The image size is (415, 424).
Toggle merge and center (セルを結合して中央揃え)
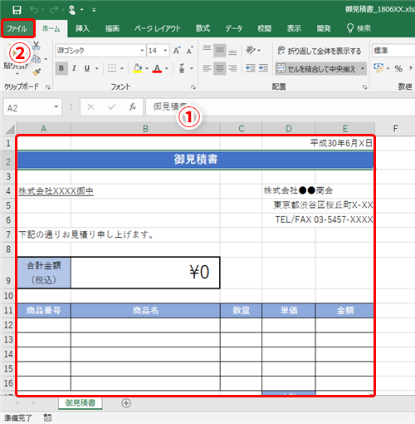316,69
